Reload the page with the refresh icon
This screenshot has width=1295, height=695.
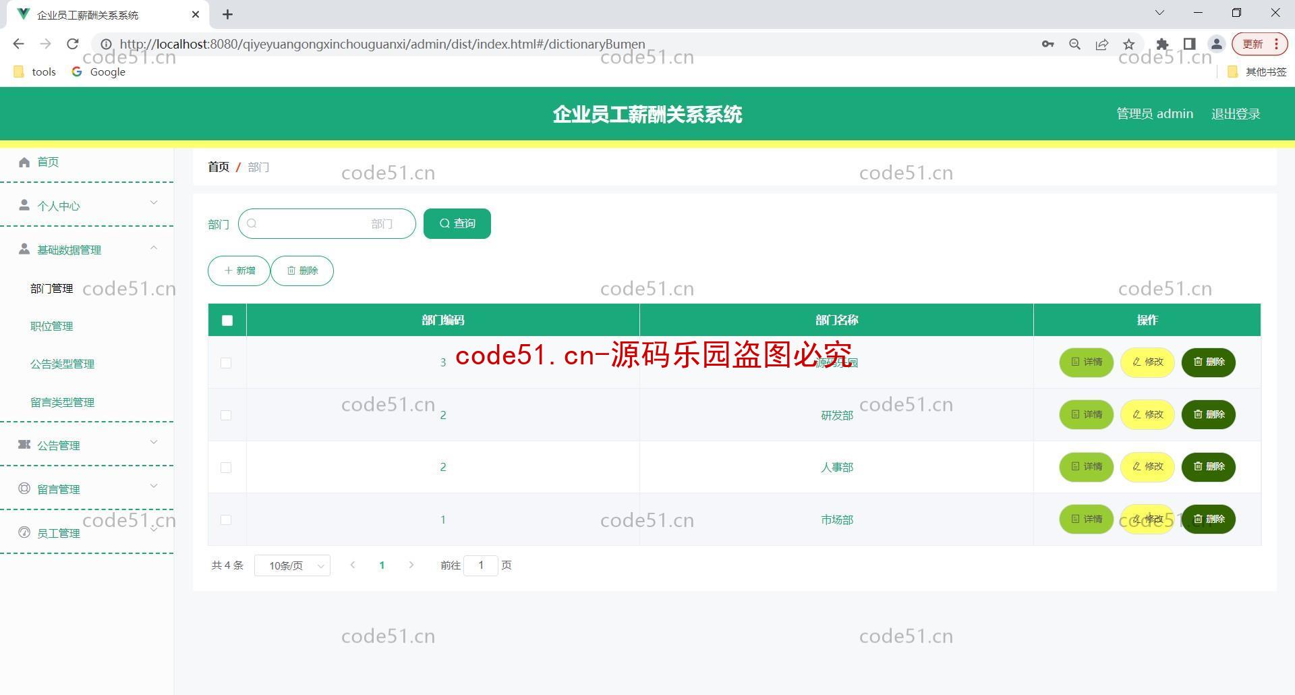73,44
